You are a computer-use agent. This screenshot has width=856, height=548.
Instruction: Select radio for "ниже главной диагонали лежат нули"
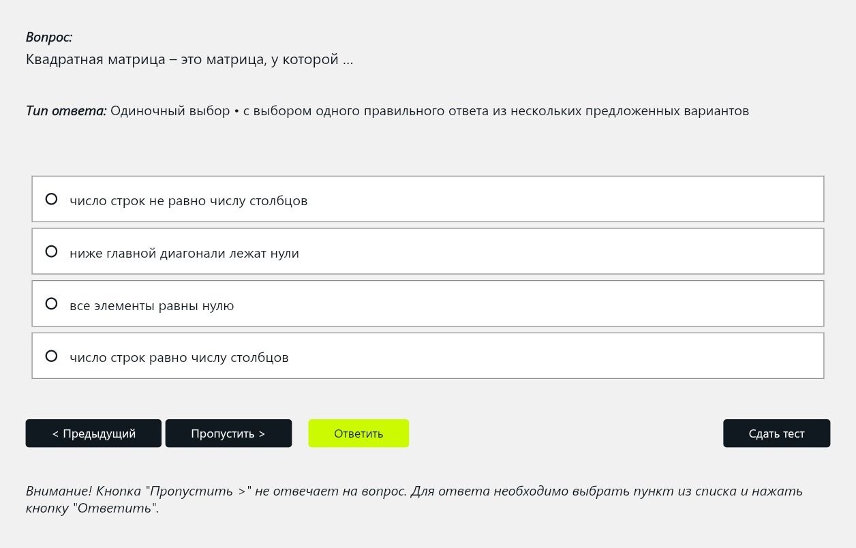point(51,252)
